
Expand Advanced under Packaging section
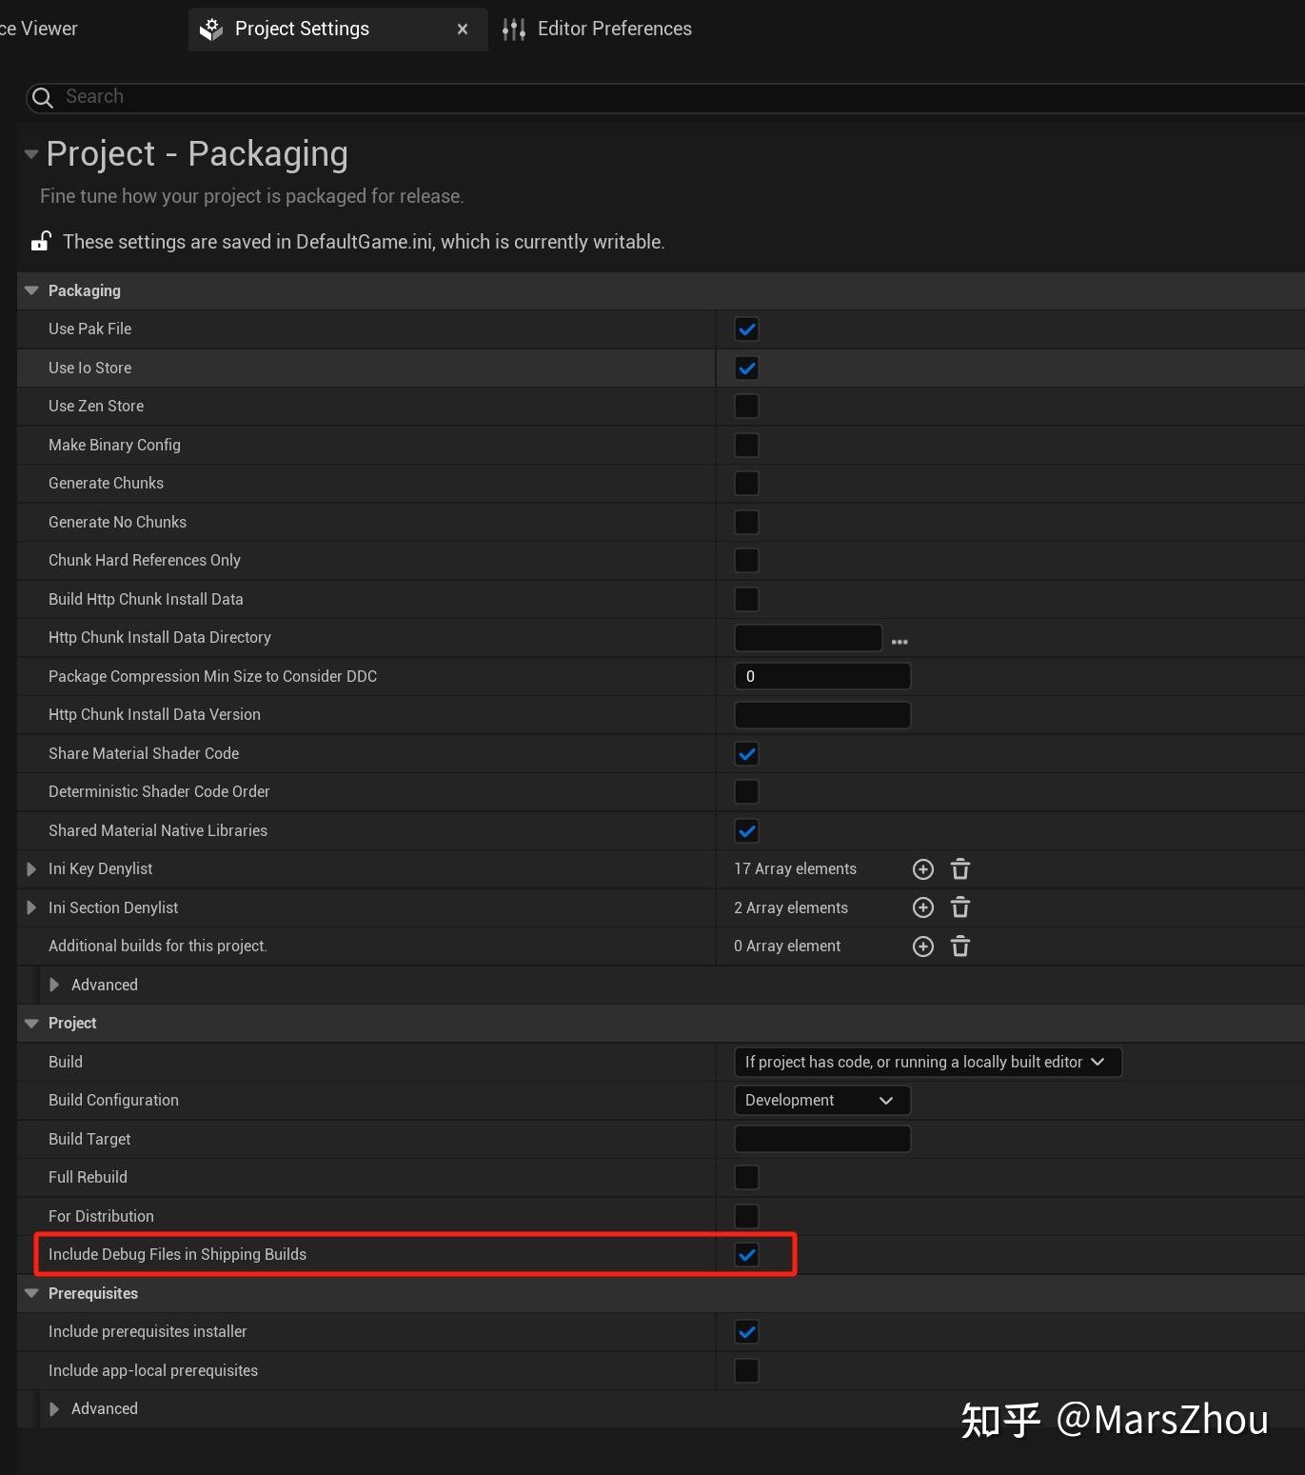(x=54, y=985)
